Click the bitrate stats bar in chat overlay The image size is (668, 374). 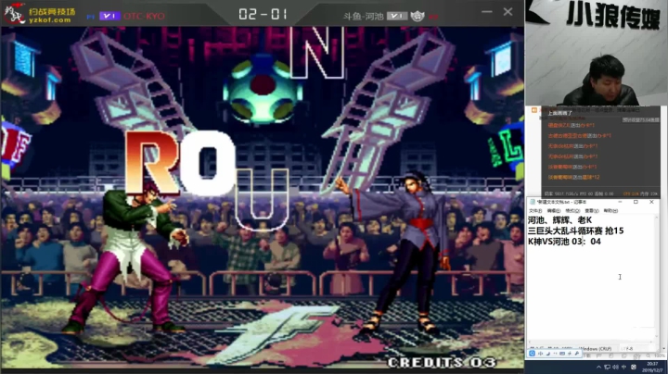[x=600, y=193]
